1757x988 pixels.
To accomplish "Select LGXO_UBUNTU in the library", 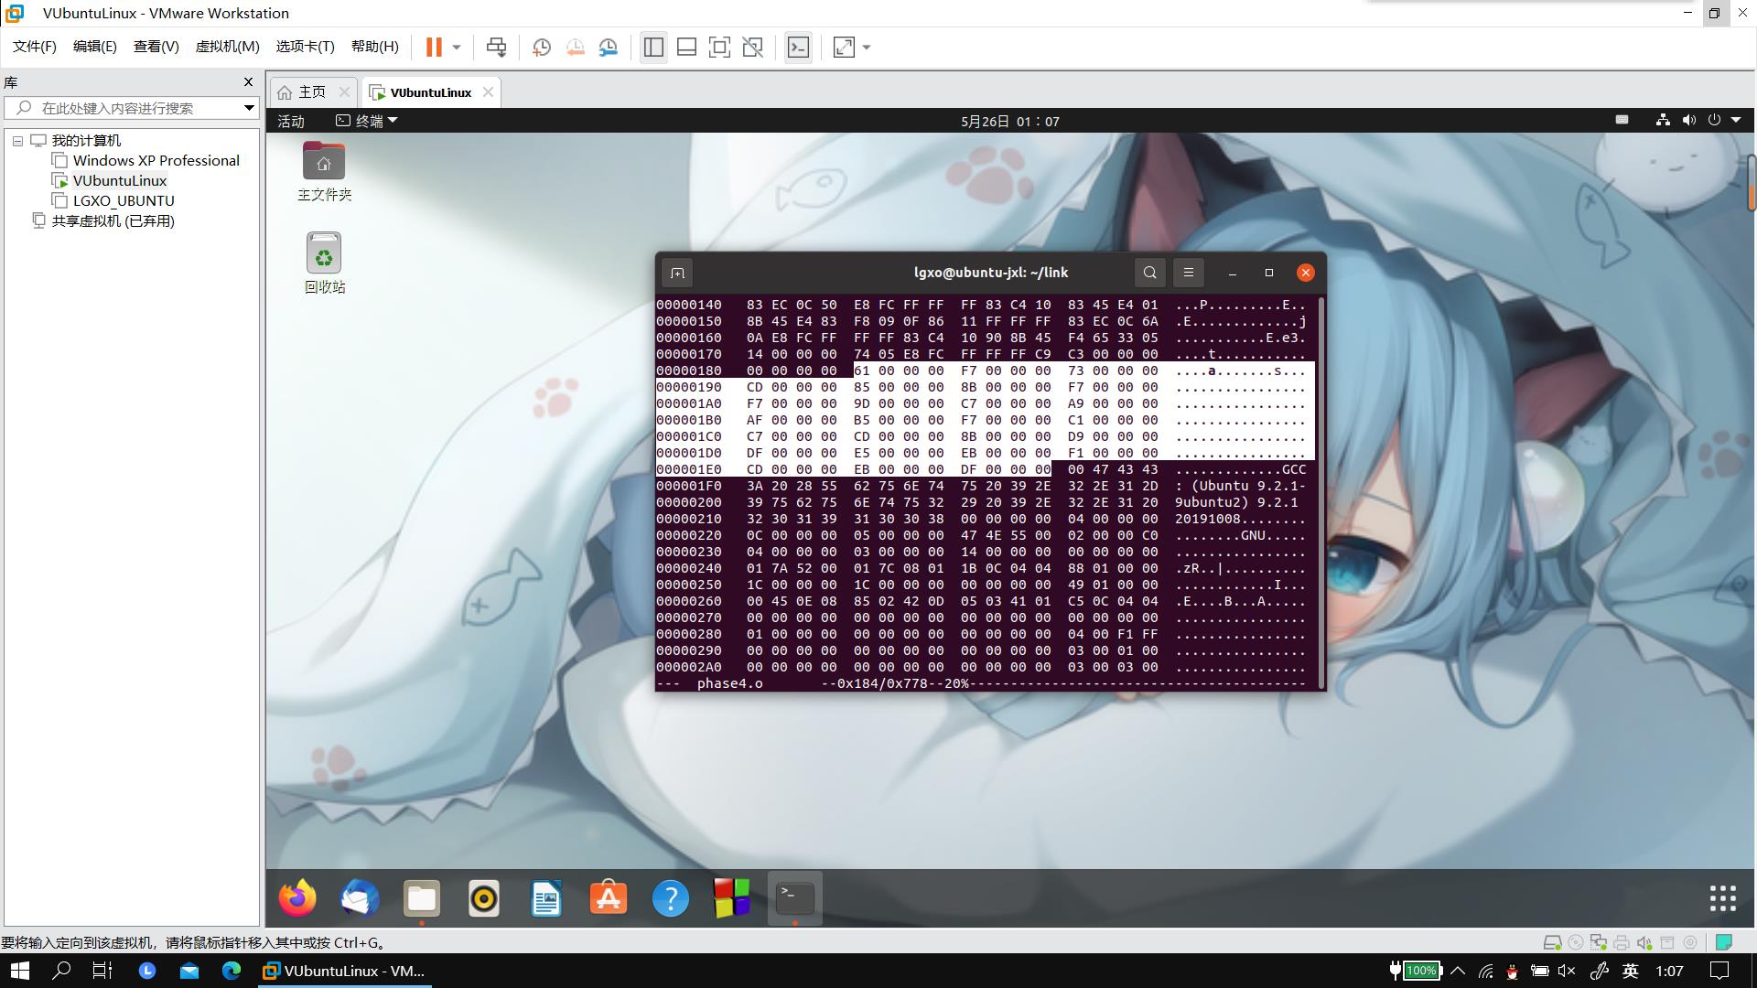I will (x=124, y=201).
